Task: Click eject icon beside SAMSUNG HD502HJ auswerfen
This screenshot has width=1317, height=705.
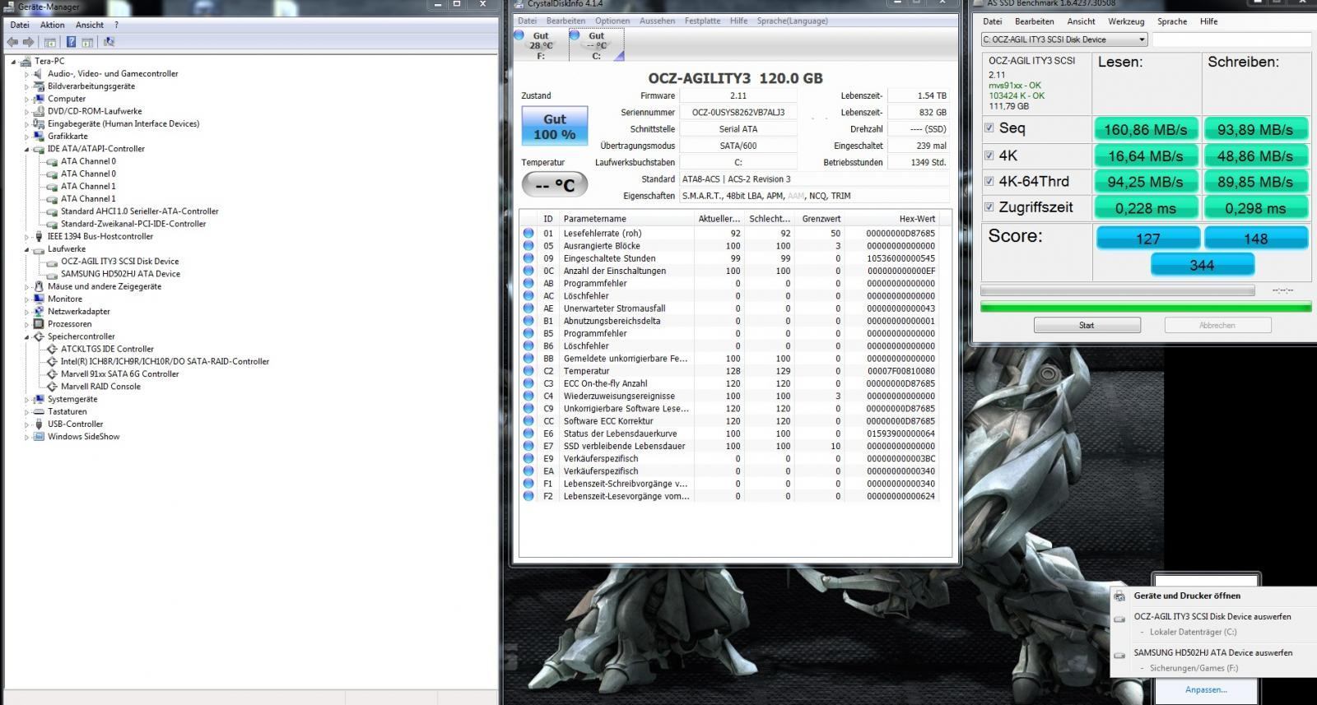Action: click(x=1119, y=654)
